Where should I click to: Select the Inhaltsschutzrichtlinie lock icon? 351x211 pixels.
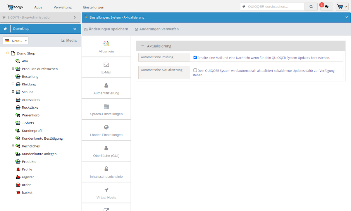click(x=106, y=169)
